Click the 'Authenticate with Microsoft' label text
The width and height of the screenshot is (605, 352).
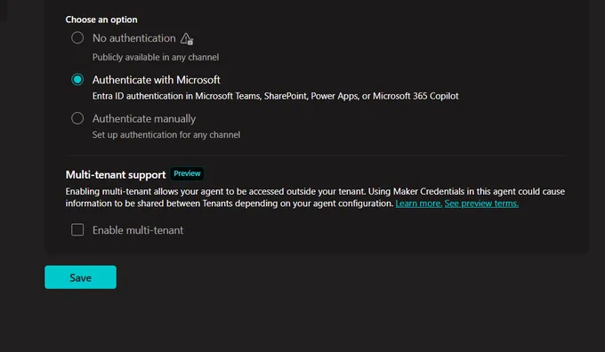click(157, 80)
